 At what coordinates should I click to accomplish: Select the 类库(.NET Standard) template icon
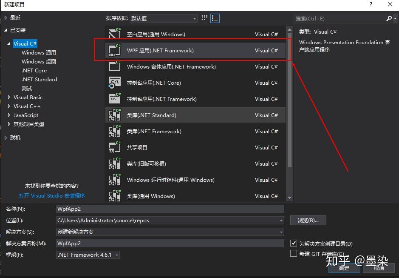[x=114, y=115]
